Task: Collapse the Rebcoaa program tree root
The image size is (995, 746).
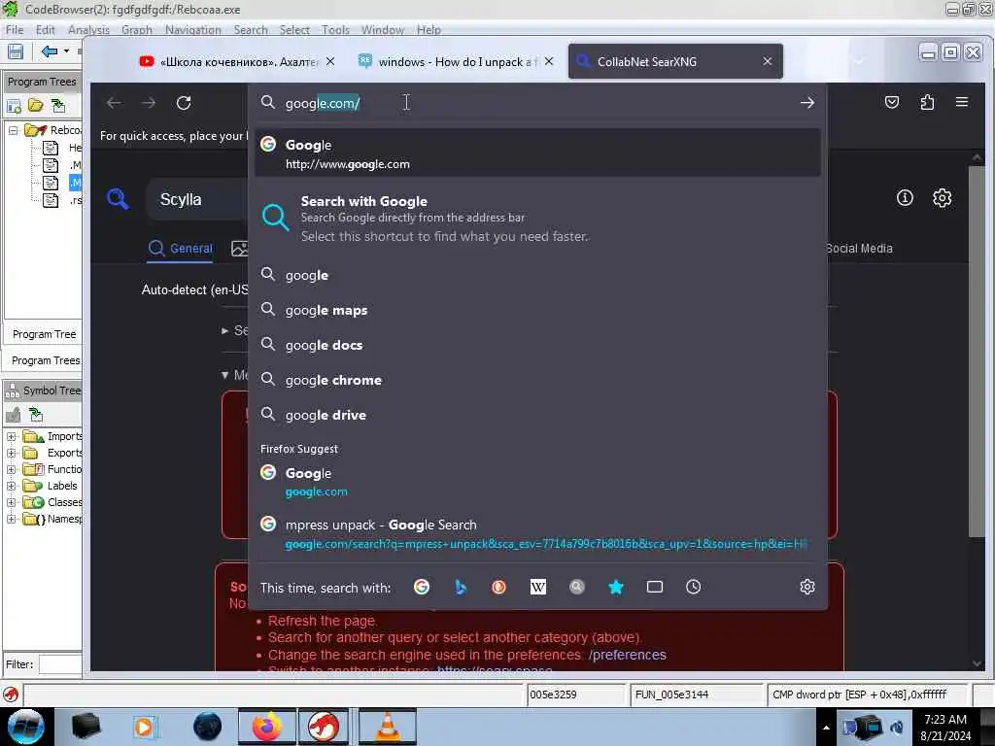Action: coord(13,130)
